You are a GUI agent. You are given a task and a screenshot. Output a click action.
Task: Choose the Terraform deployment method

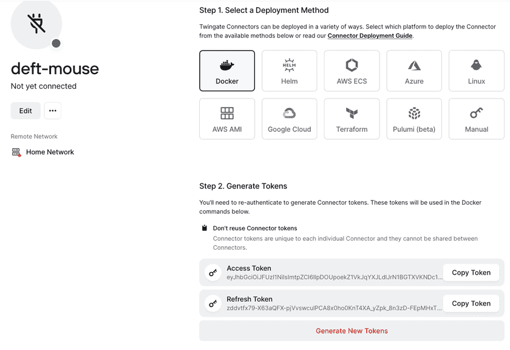(x=352, y=119)
